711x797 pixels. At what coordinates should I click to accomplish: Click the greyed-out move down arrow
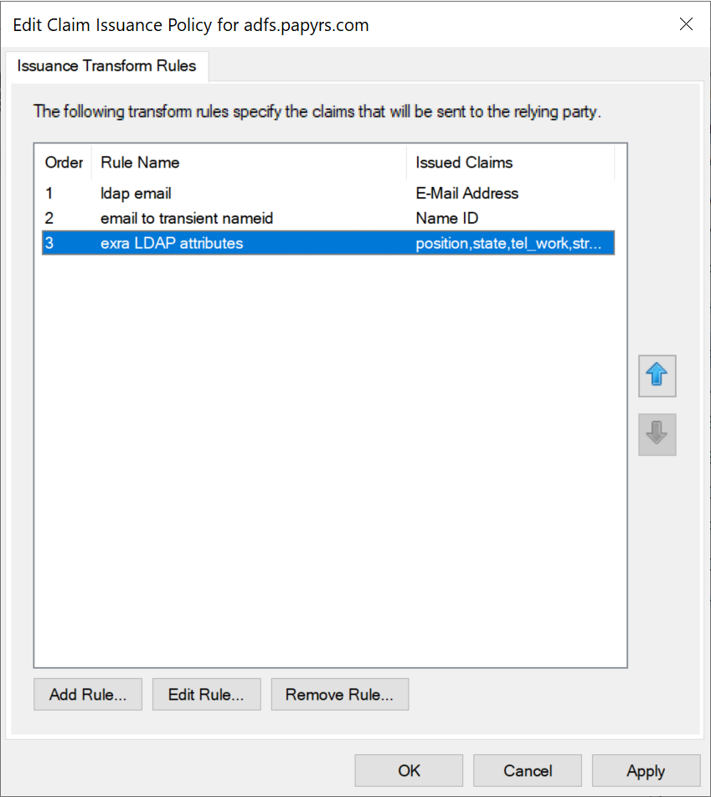(x=657, y=434)
